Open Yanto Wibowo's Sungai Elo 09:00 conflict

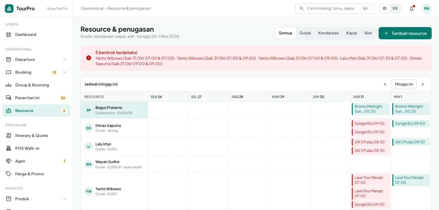(371, 205)
